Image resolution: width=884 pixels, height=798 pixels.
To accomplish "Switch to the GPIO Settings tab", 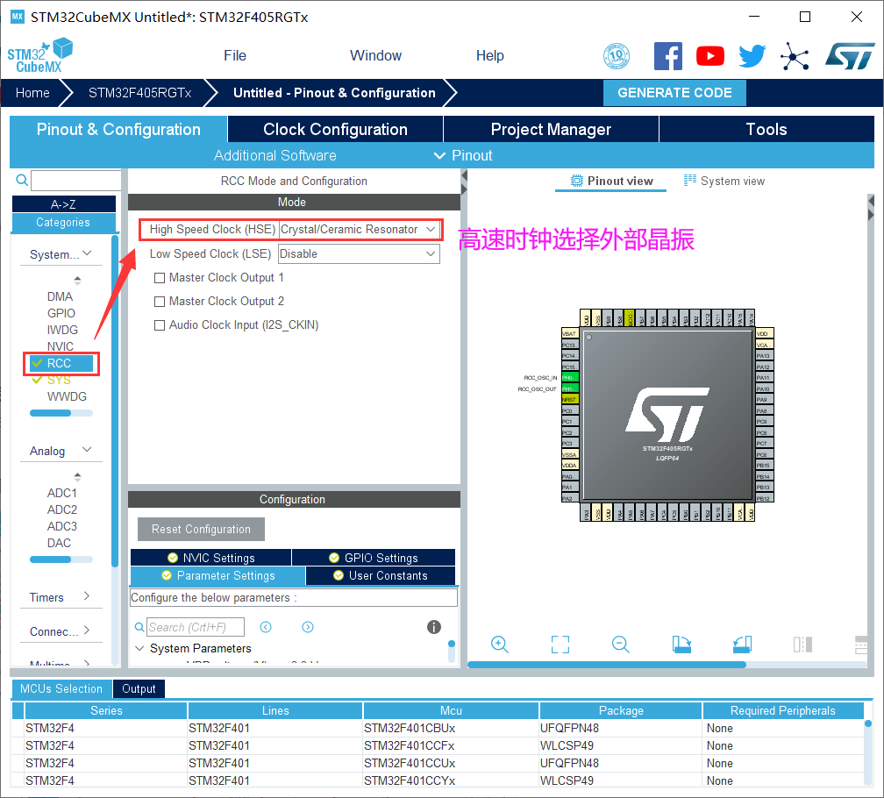I will pyautogui.click(x=374, y=558).
